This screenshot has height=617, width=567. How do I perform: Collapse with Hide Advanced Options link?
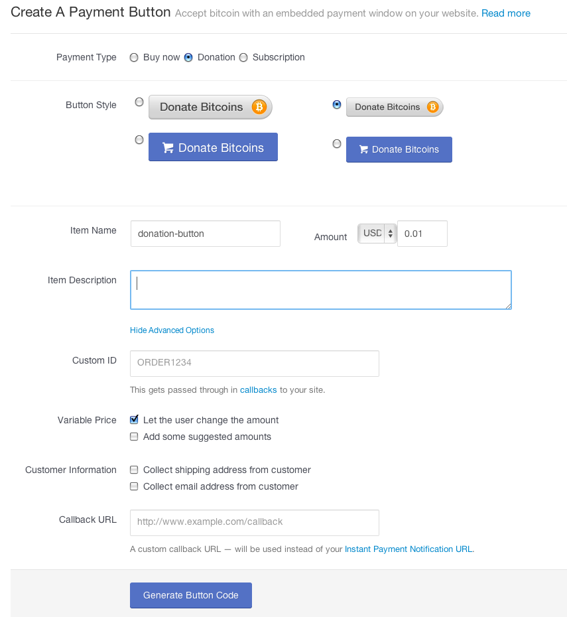pos(172,330)
